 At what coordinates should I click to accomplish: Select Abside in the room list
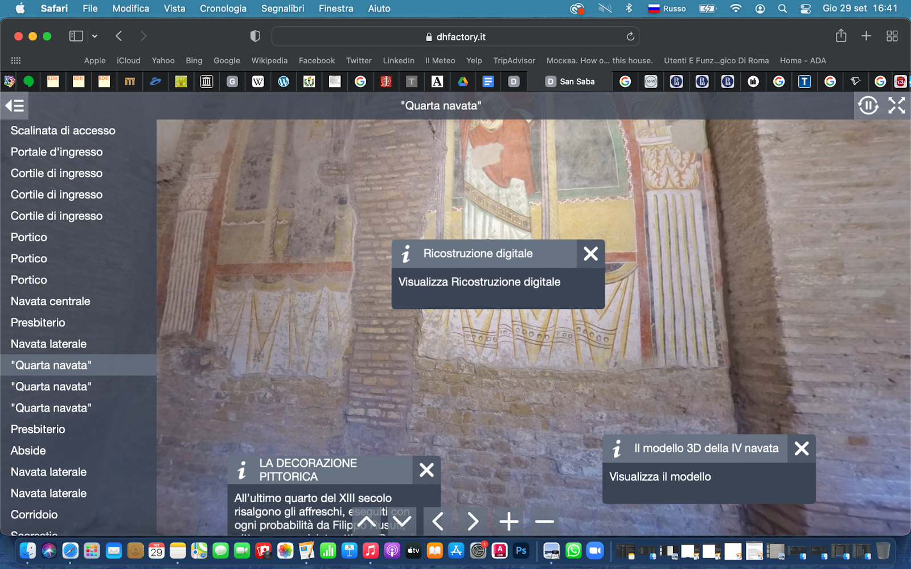pyautogui.click(x=78, y=451)
